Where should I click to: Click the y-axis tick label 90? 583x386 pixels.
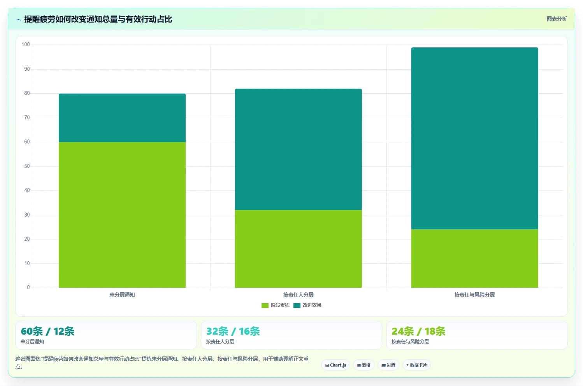point(27,69)
